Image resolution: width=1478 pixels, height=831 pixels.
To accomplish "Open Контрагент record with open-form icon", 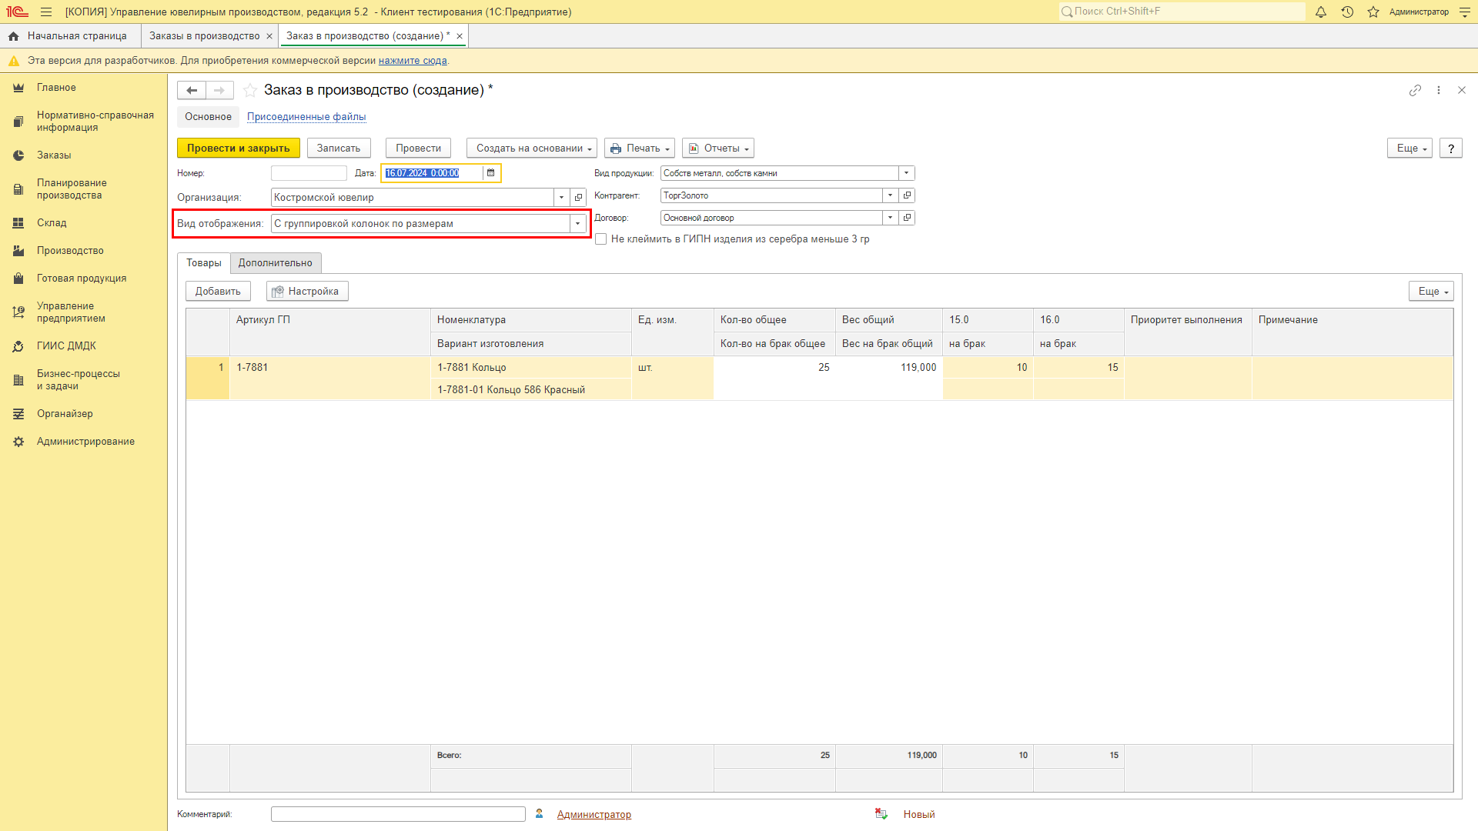I will [907, 195].
